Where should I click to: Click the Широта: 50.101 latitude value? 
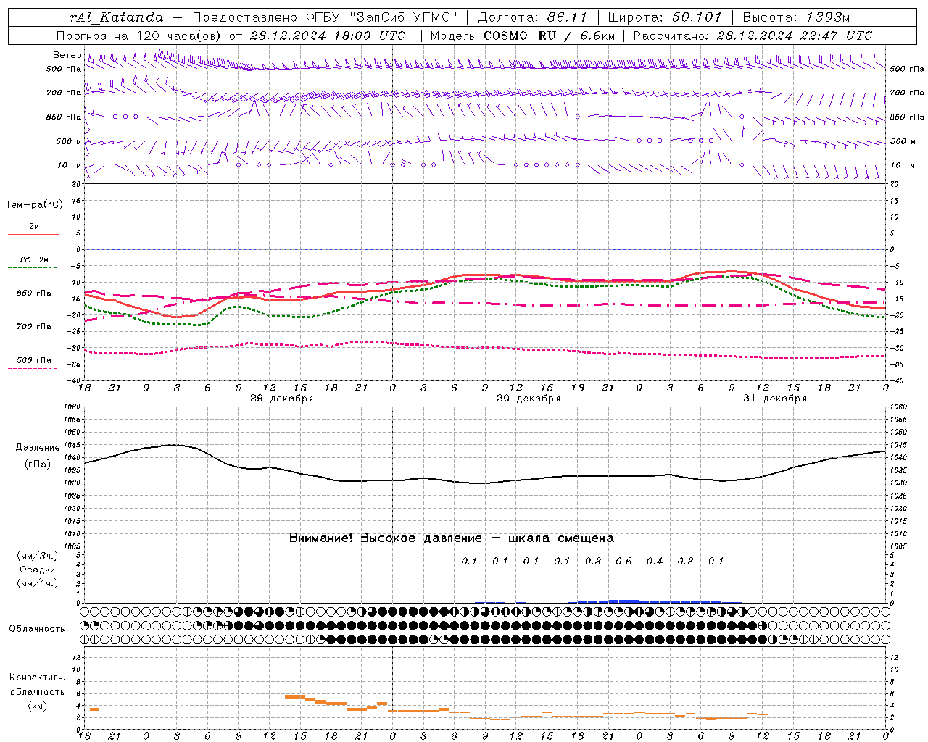point(665,17)
